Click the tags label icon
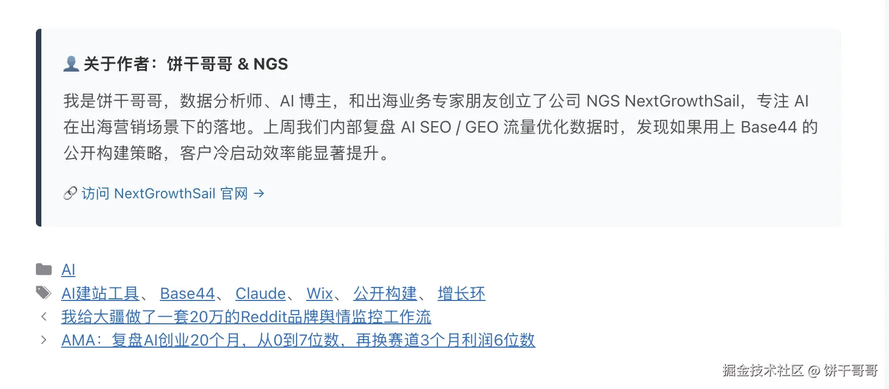 44,293
